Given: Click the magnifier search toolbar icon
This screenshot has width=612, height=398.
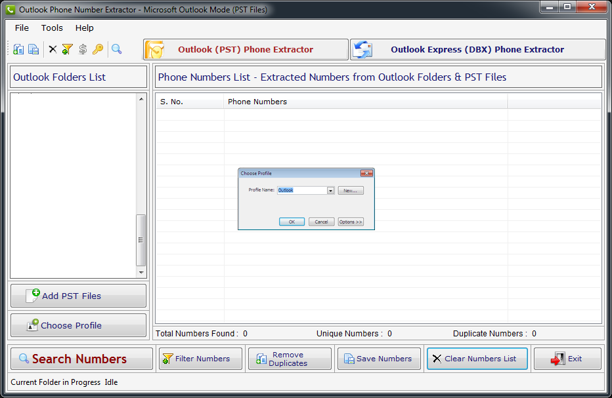Looking at the screenshot, I should (116, 49).
